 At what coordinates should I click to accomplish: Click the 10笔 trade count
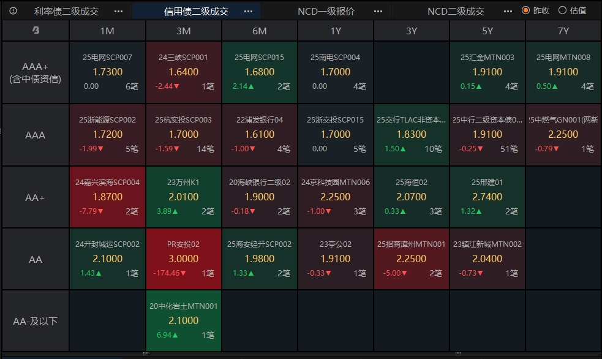point(433,149)
